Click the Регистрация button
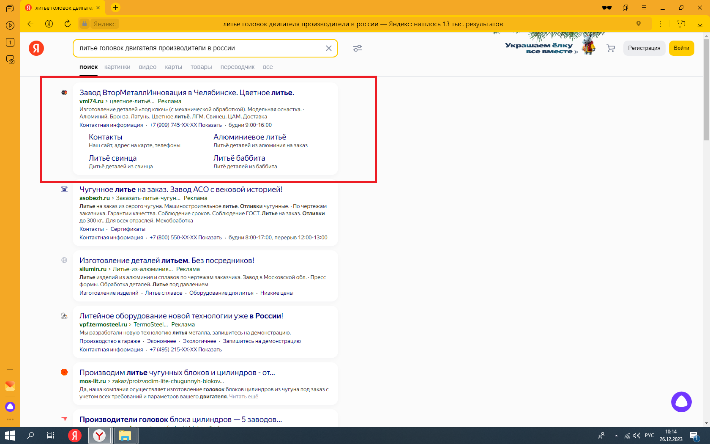710x444 pixels. coord(644,48)
